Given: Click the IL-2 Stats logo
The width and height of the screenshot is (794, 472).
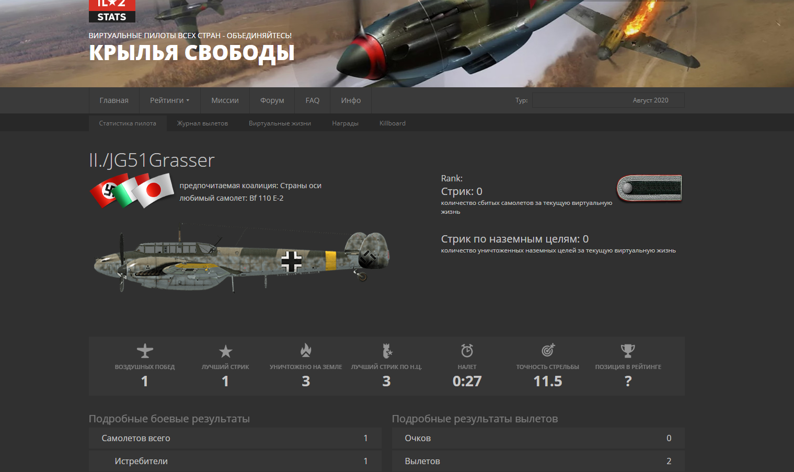Looking at the screenshot, I should coord(112,11).
